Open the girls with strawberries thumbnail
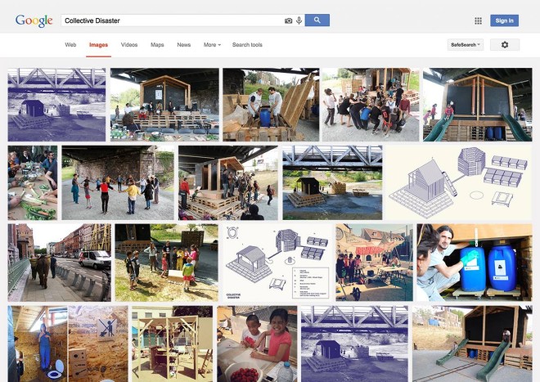Screen dimensions: 540x382 click(x=257, y=344)
